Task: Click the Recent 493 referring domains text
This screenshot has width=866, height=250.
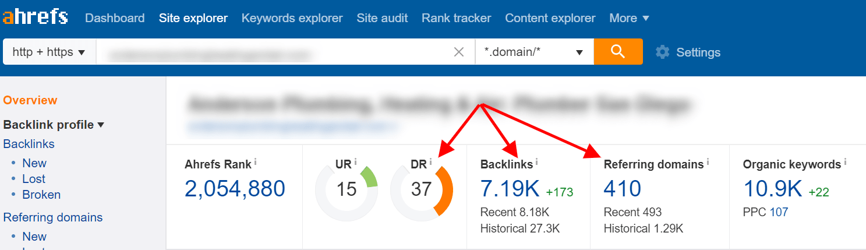Action: pyautogui.click(x=632, y=212)
